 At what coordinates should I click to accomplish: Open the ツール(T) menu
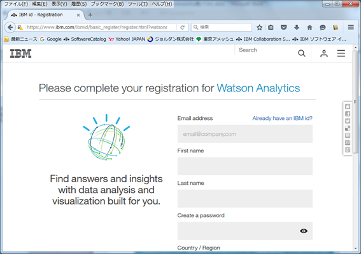point(138,4)
